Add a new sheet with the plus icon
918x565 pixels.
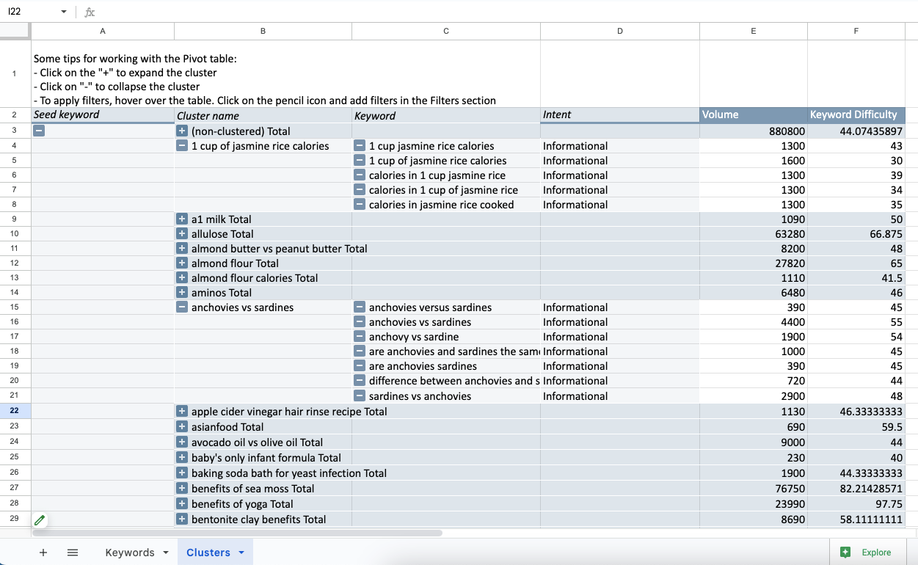pyautogui.click(x=43, y=552)
